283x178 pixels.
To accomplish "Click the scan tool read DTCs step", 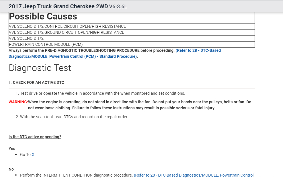I will point(74,117).
